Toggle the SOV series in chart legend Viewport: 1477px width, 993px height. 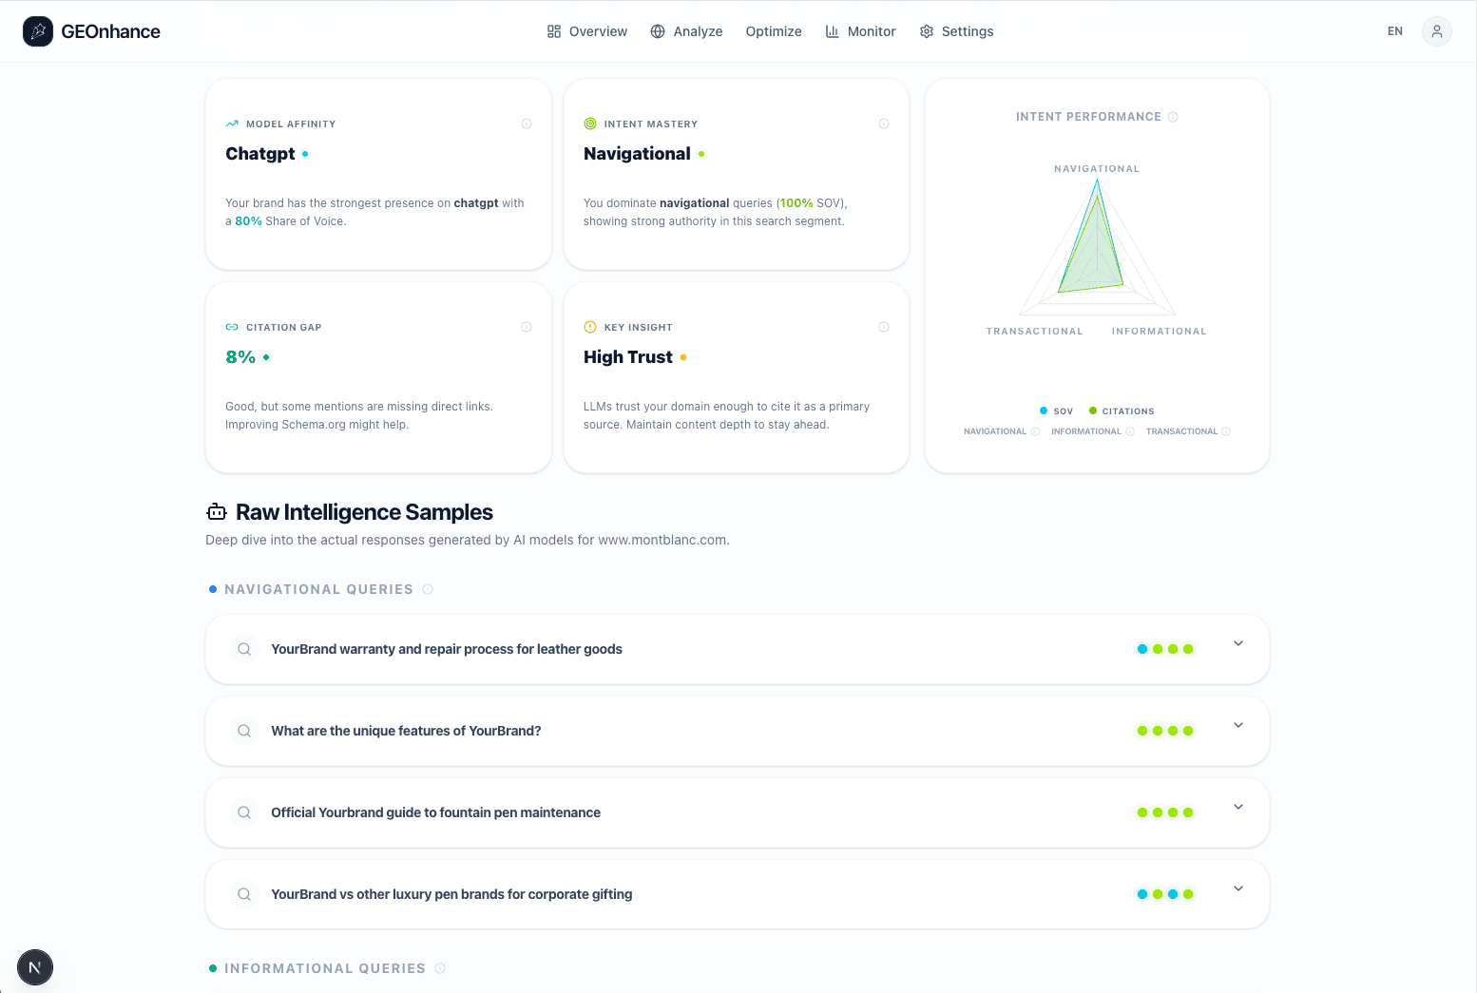coord(1056,411)
